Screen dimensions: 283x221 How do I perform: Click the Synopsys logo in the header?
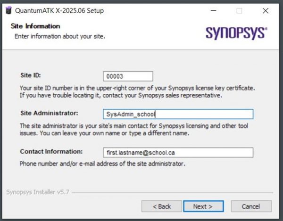[236, 33]
